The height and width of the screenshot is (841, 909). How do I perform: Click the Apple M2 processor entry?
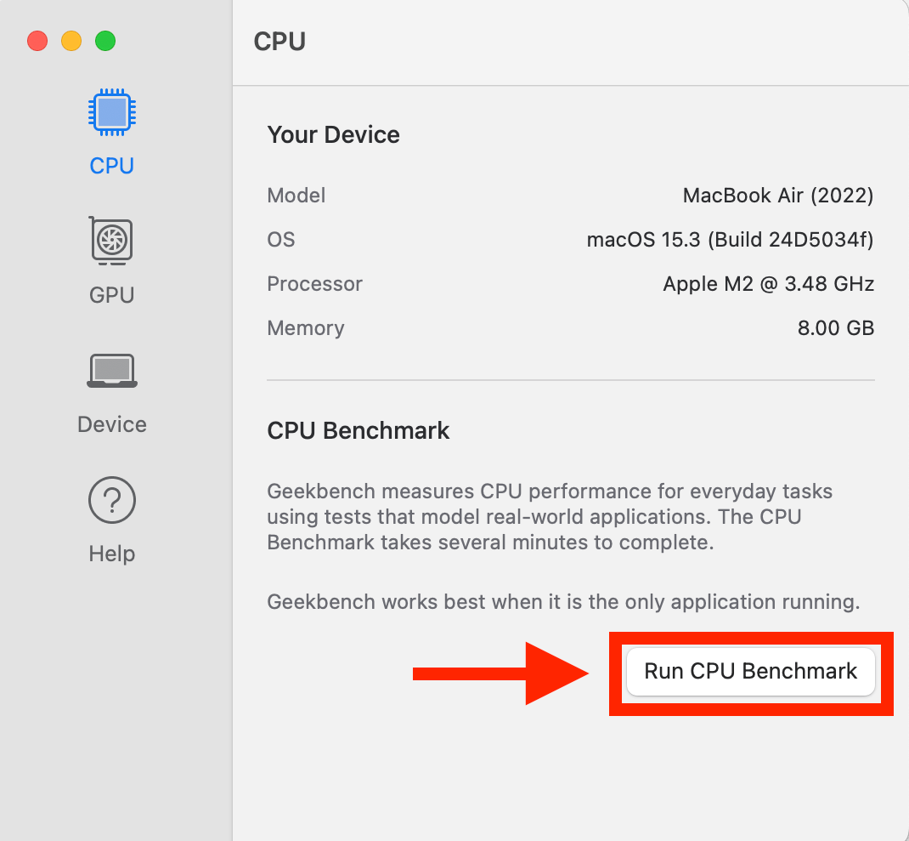768,284
